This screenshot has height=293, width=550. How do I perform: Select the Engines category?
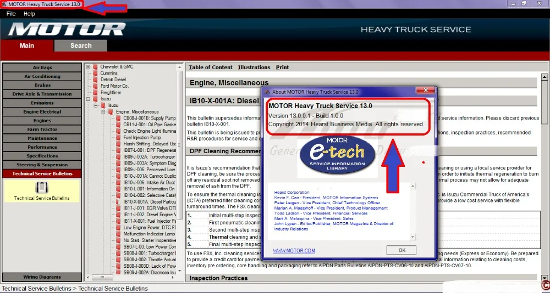click(x=42, y=120)
